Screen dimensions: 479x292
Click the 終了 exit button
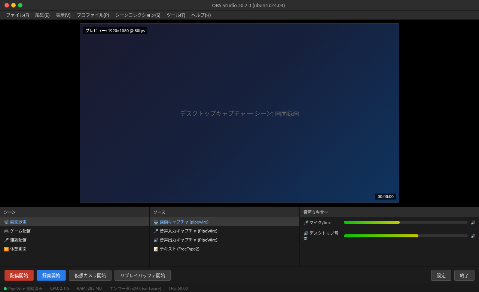464,276
